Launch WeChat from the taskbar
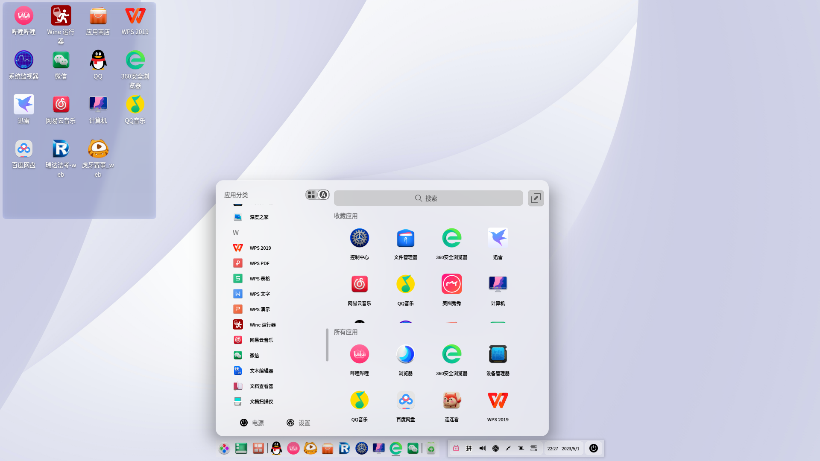The image size is (820, 461). click(413, 448)
